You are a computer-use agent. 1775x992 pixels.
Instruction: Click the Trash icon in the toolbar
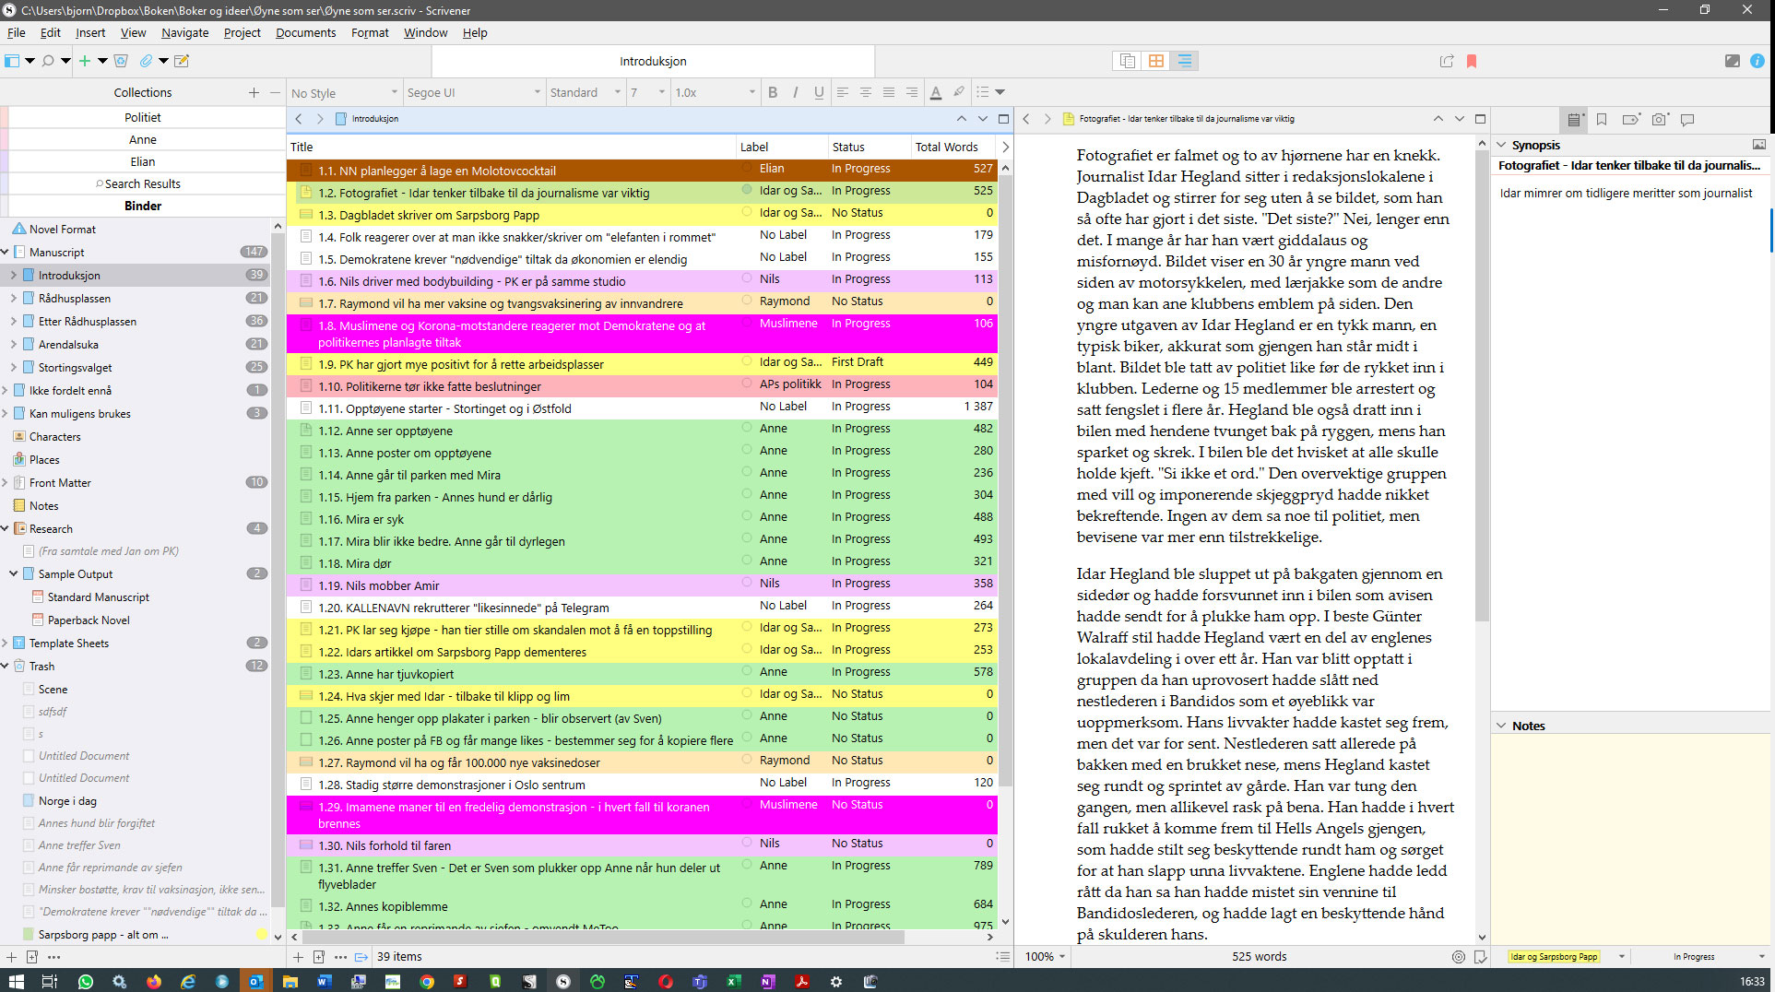[x=121, y=61]
